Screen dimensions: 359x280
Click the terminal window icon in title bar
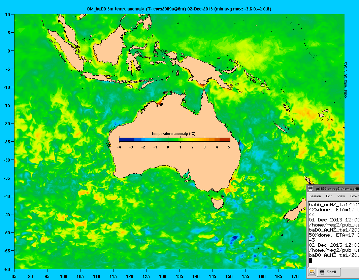[x=311, y=188]
